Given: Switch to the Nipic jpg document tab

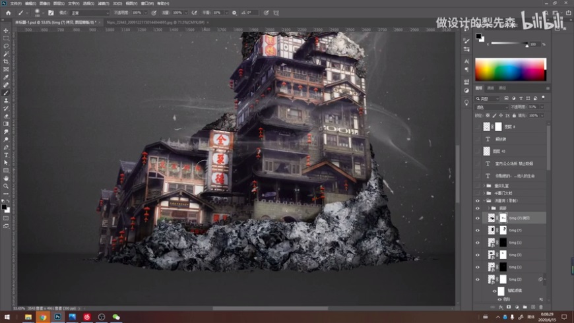Looking at the screenshot, I should click(x=156, y=22).
